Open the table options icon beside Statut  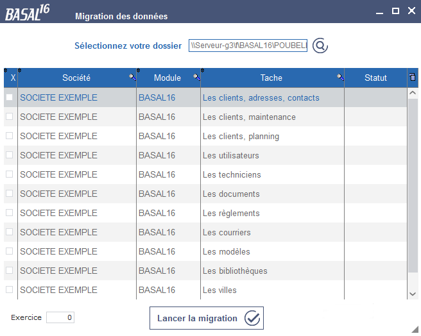click(413, 78)
